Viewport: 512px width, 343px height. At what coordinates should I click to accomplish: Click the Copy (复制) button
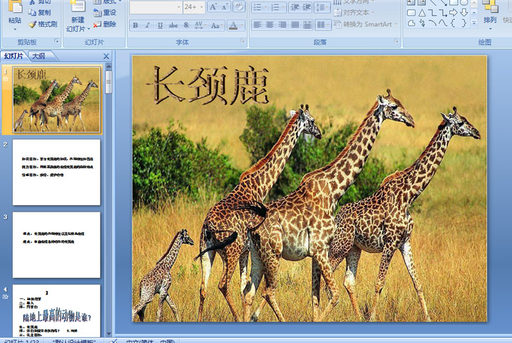tap(40, 12)
